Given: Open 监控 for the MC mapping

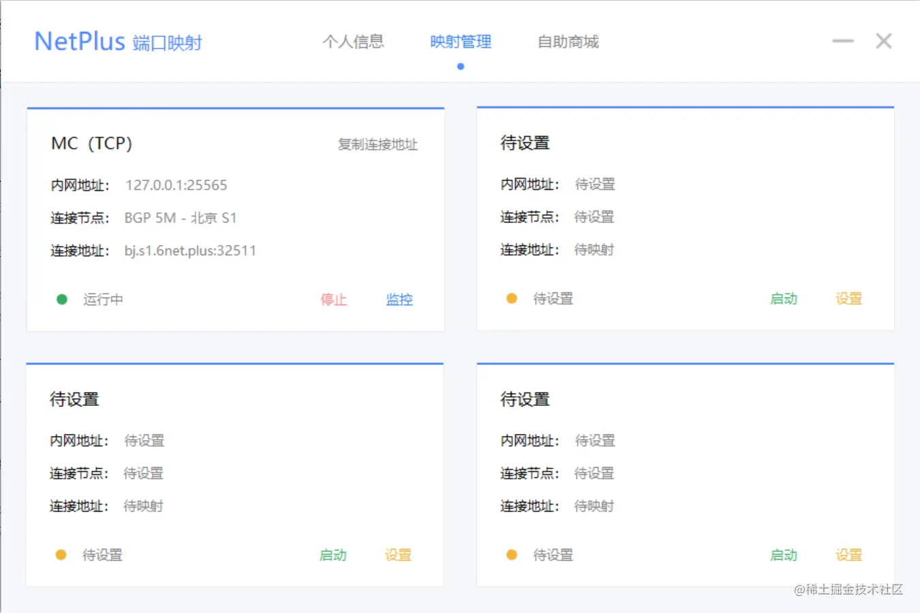Looking at the screenshot, I should tap(399, 300).
